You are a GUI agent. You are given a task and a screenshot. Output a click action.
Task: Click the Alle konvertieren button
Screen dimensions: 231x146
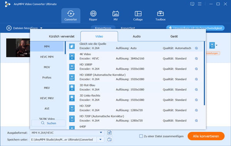(x=206, y=136)
